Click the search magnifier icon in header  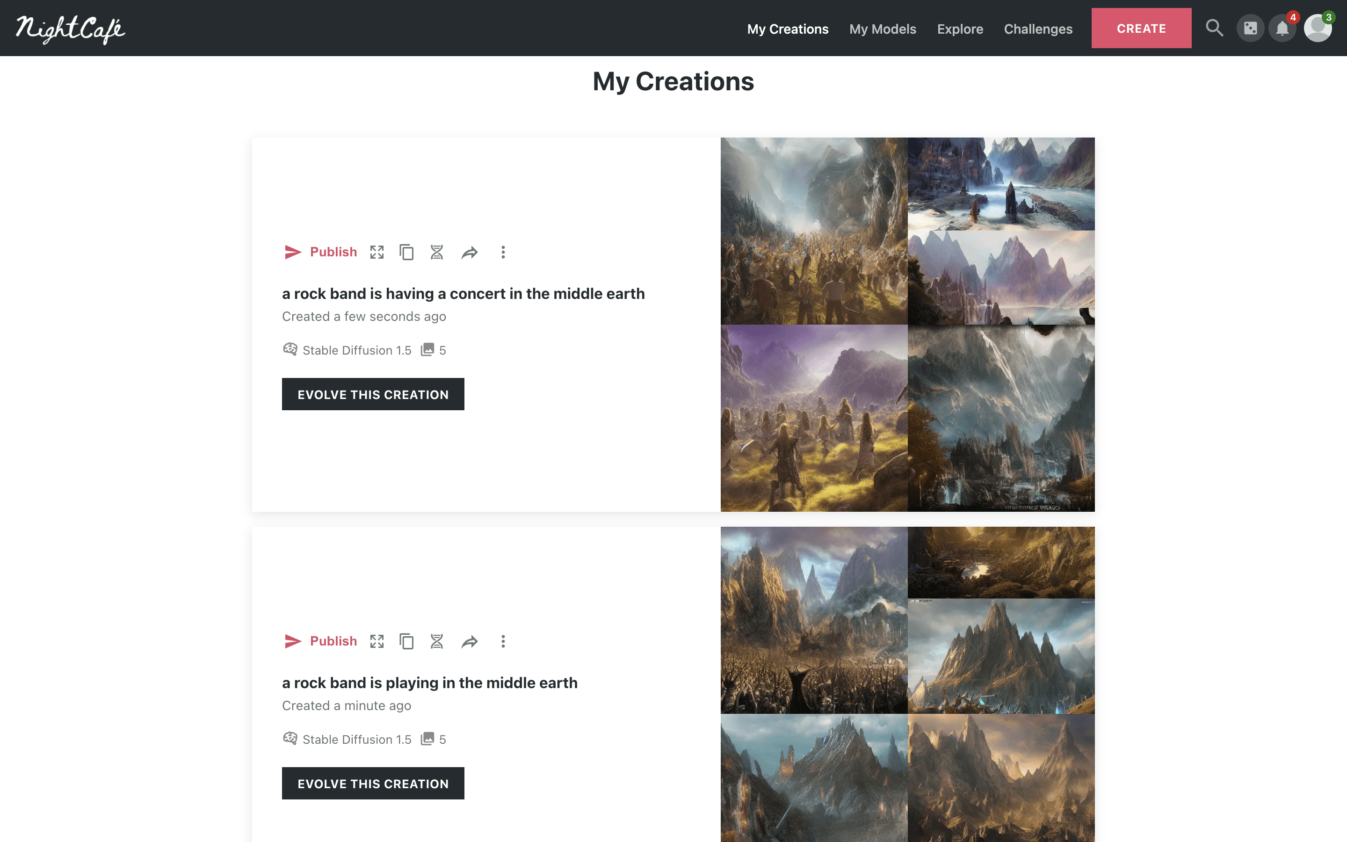tap(1214, 28)
